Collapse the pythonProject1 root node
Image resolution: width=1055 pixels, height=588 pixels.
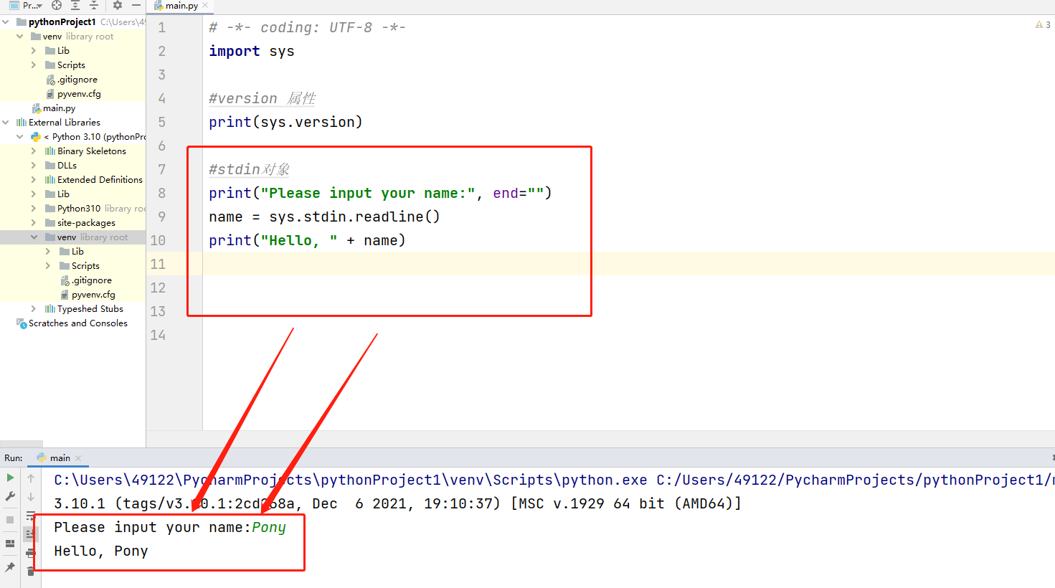(6, 22)
